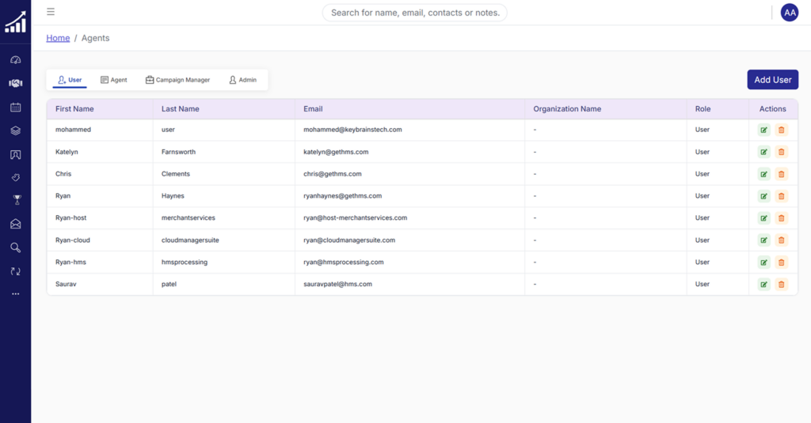The height and width of the screenshot is (423, 811).
Task: Delete the user Chris Clements
Action: click(781, 174)
